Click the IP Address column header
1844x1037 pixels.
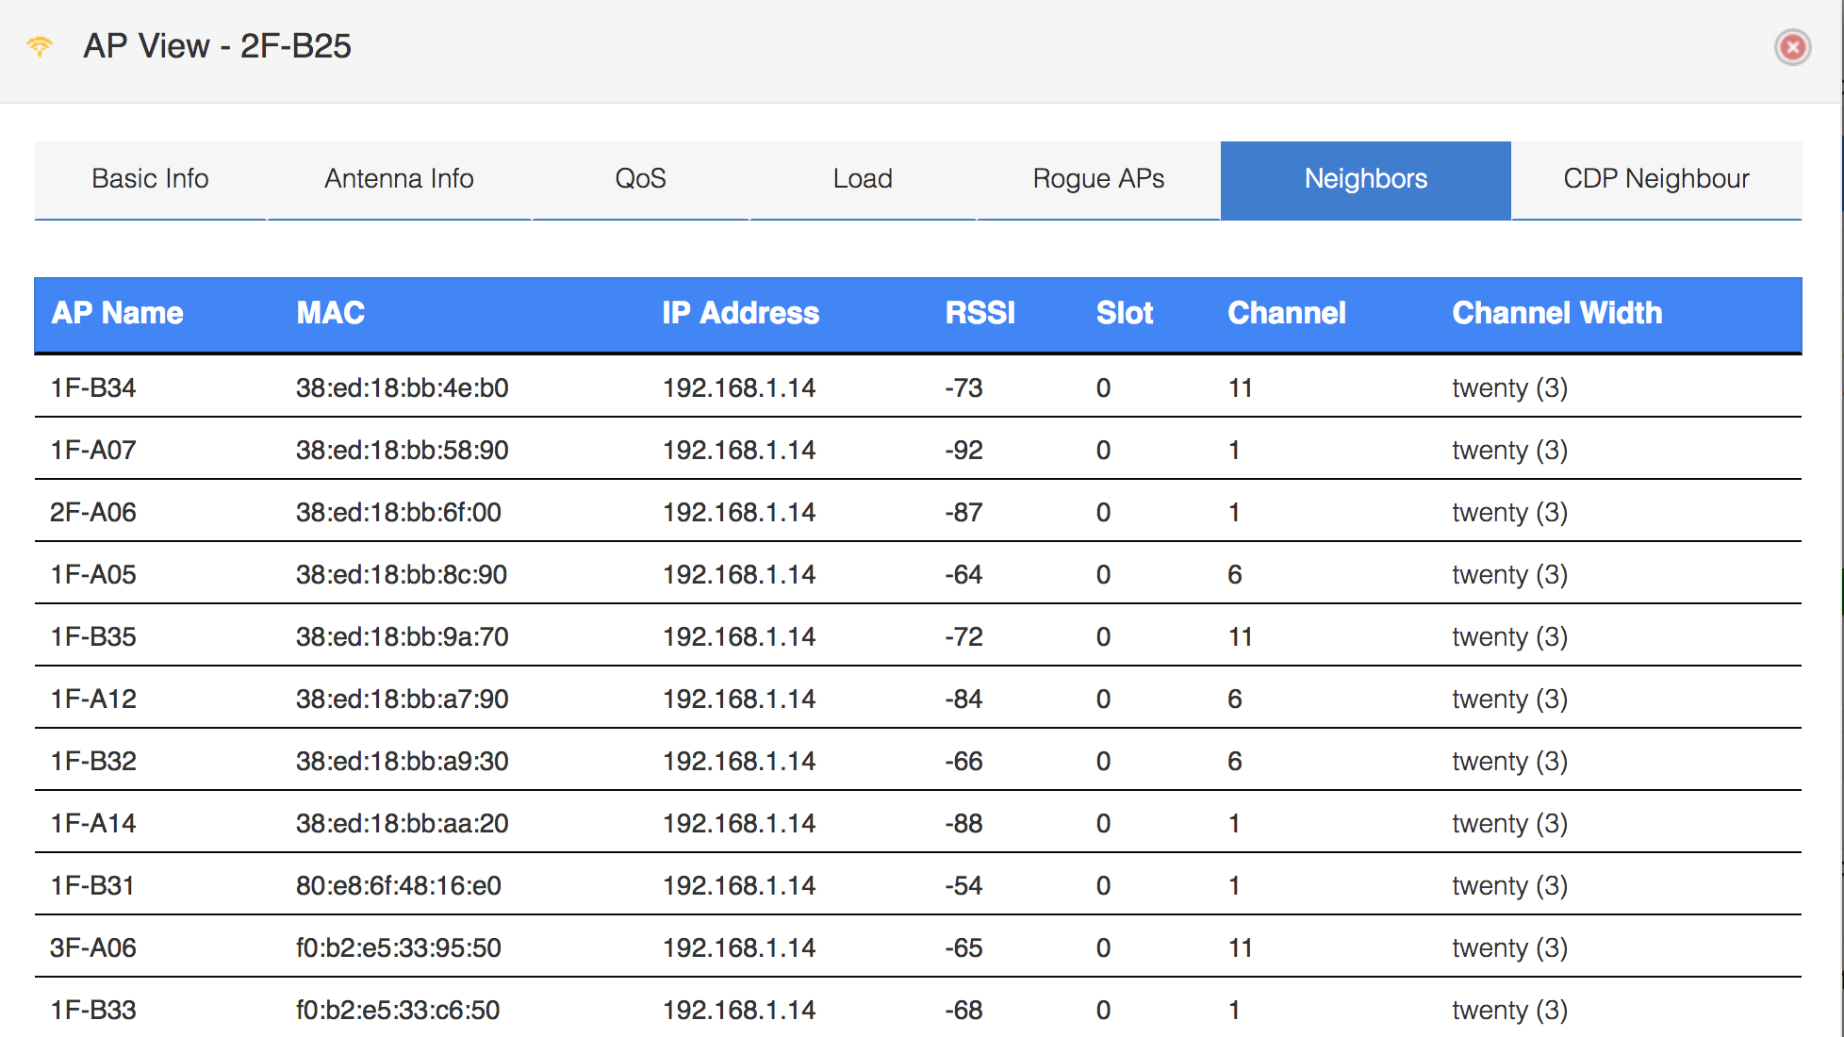pyautogui.click(x=740, y=313)
